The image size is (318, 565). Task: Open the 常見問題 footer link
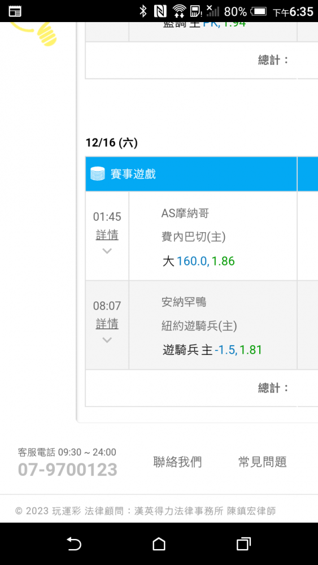pyautogui.click(x=263, y=462)
